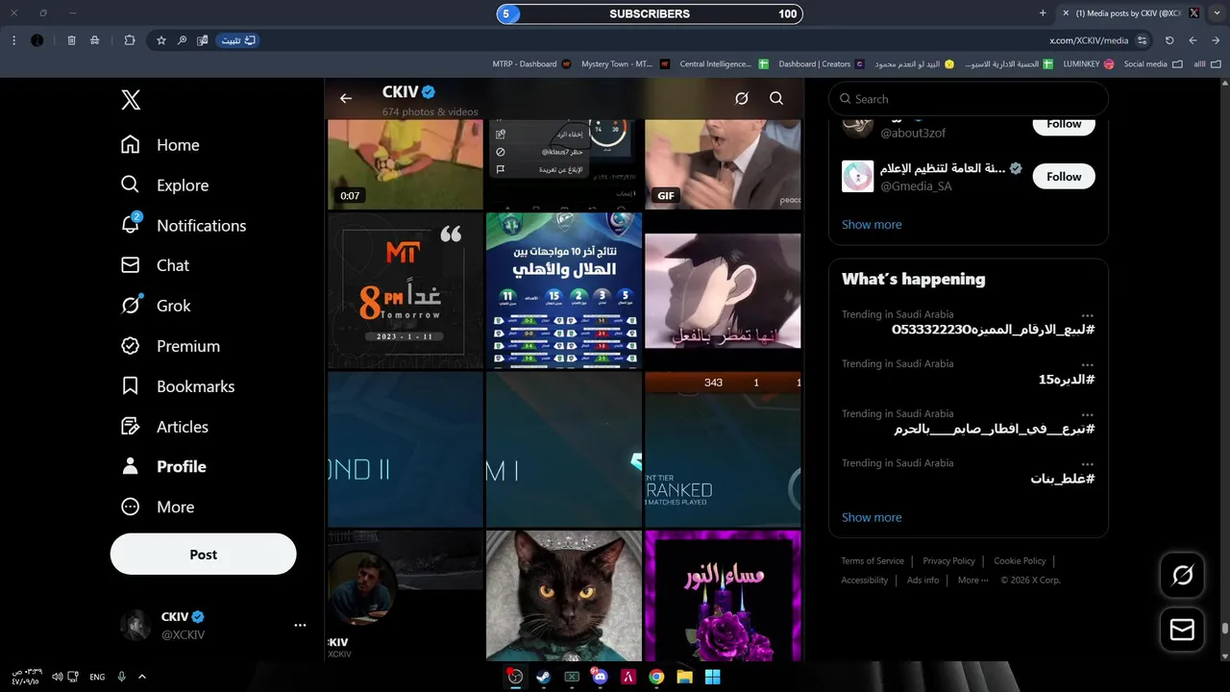
Task: Bookmark this page with star icon
Action: (161, 40)
